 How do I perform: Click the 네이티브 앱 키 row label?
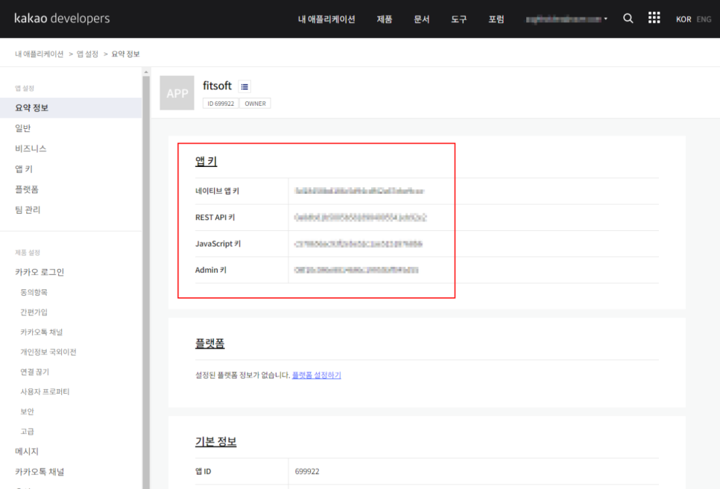click(217, 191)
